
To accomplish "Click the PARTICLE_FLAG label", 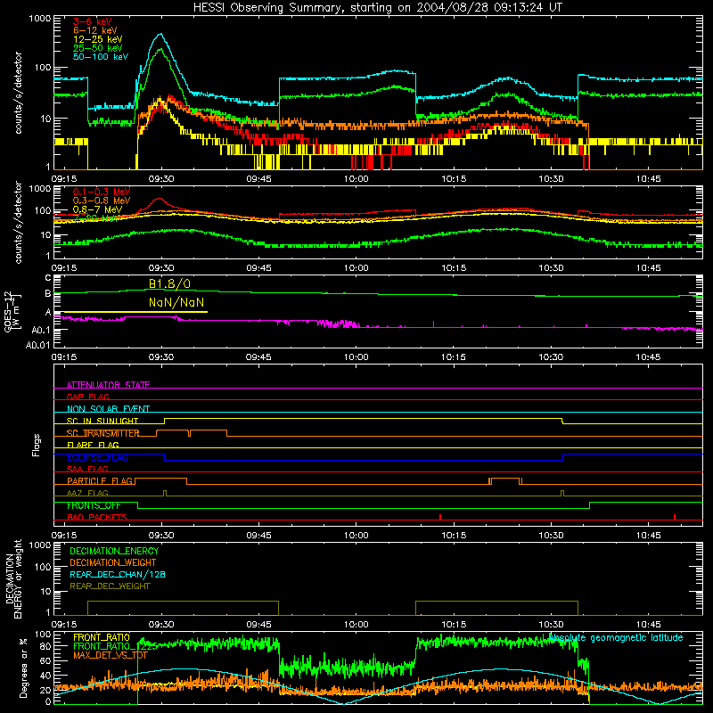I will (100, 480).
